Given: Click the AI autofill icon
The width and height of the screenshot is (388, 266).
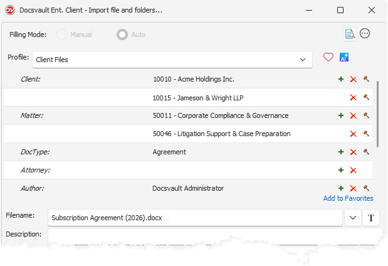Looking at the screenshot, I should (344, 57).
